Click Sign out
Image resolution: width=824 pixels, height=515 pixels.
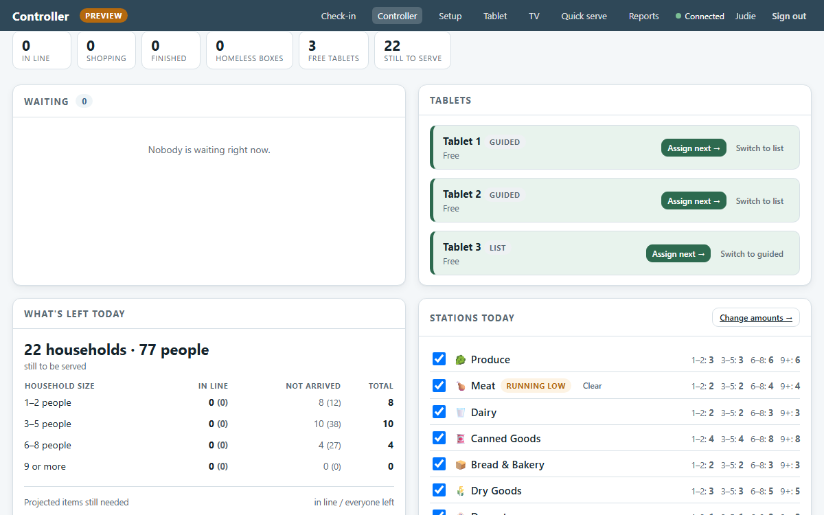(789, 16)
